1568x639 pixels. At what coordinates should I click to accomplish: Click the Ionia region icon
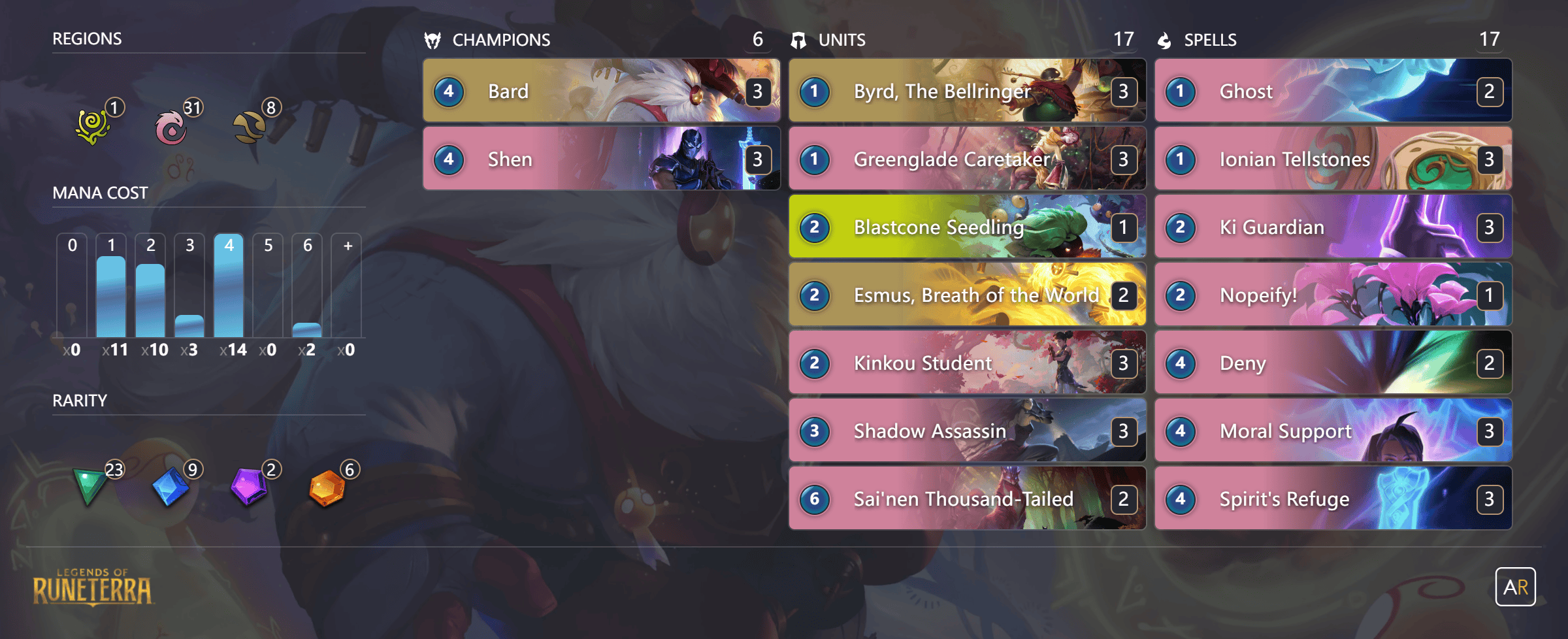tap(171, 128)
